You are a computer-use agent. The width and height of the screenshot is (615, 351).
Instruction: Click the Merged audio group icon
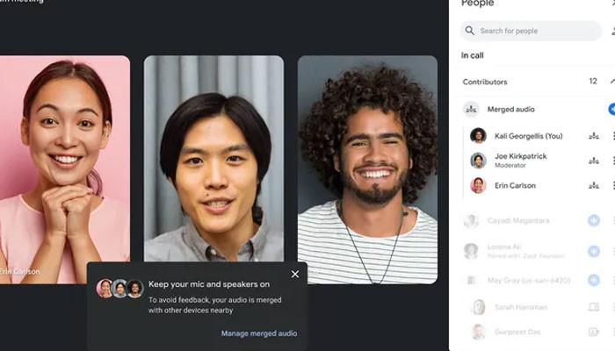470,110
